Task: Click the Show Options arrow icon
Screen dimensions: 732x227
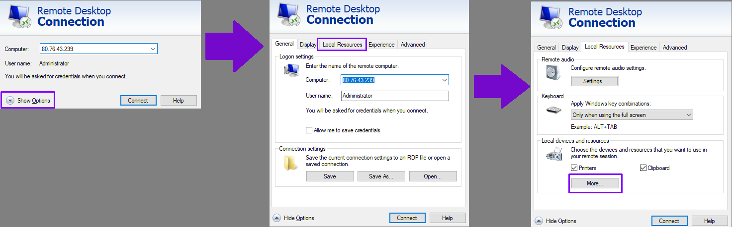Action: [10, 101]
